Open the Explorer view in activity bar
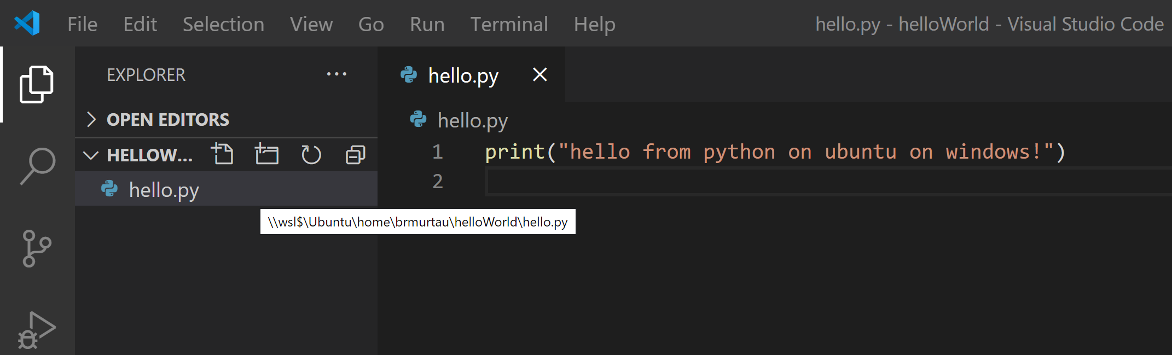Screen dimensions: 1172x355 tap(37, 84)
